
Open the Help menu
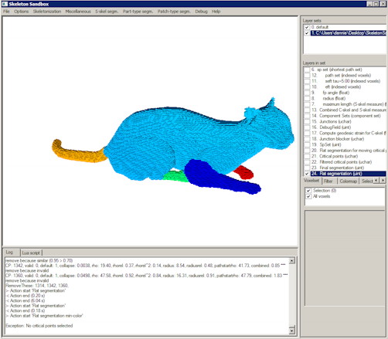point(216,12)
